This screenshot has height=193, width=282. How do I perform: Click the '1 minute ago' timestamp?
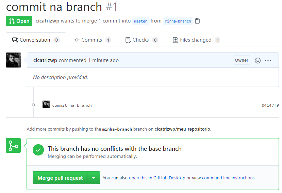click(x=103, y=60)
